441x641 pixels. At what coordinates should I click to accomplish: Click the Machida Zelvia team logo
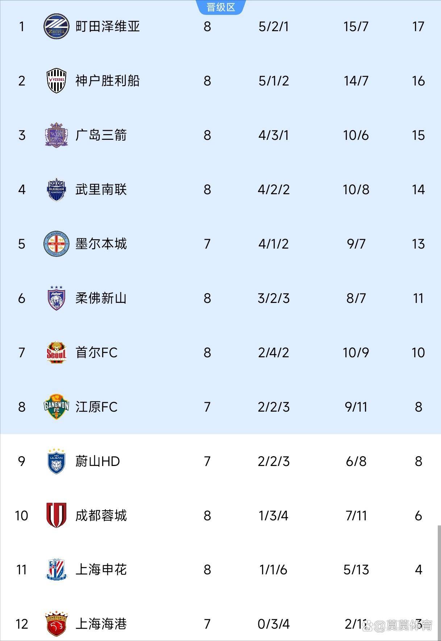[56, 26]
